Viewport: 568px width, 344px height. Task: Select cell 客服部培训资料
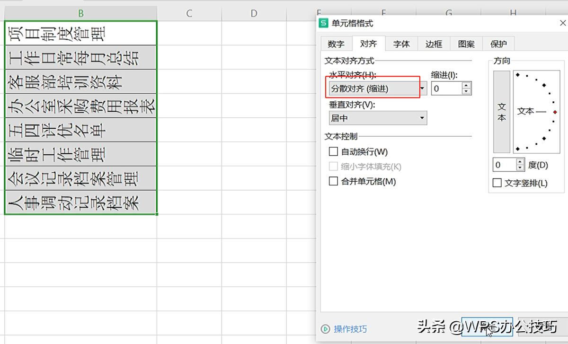click(80, 82)
